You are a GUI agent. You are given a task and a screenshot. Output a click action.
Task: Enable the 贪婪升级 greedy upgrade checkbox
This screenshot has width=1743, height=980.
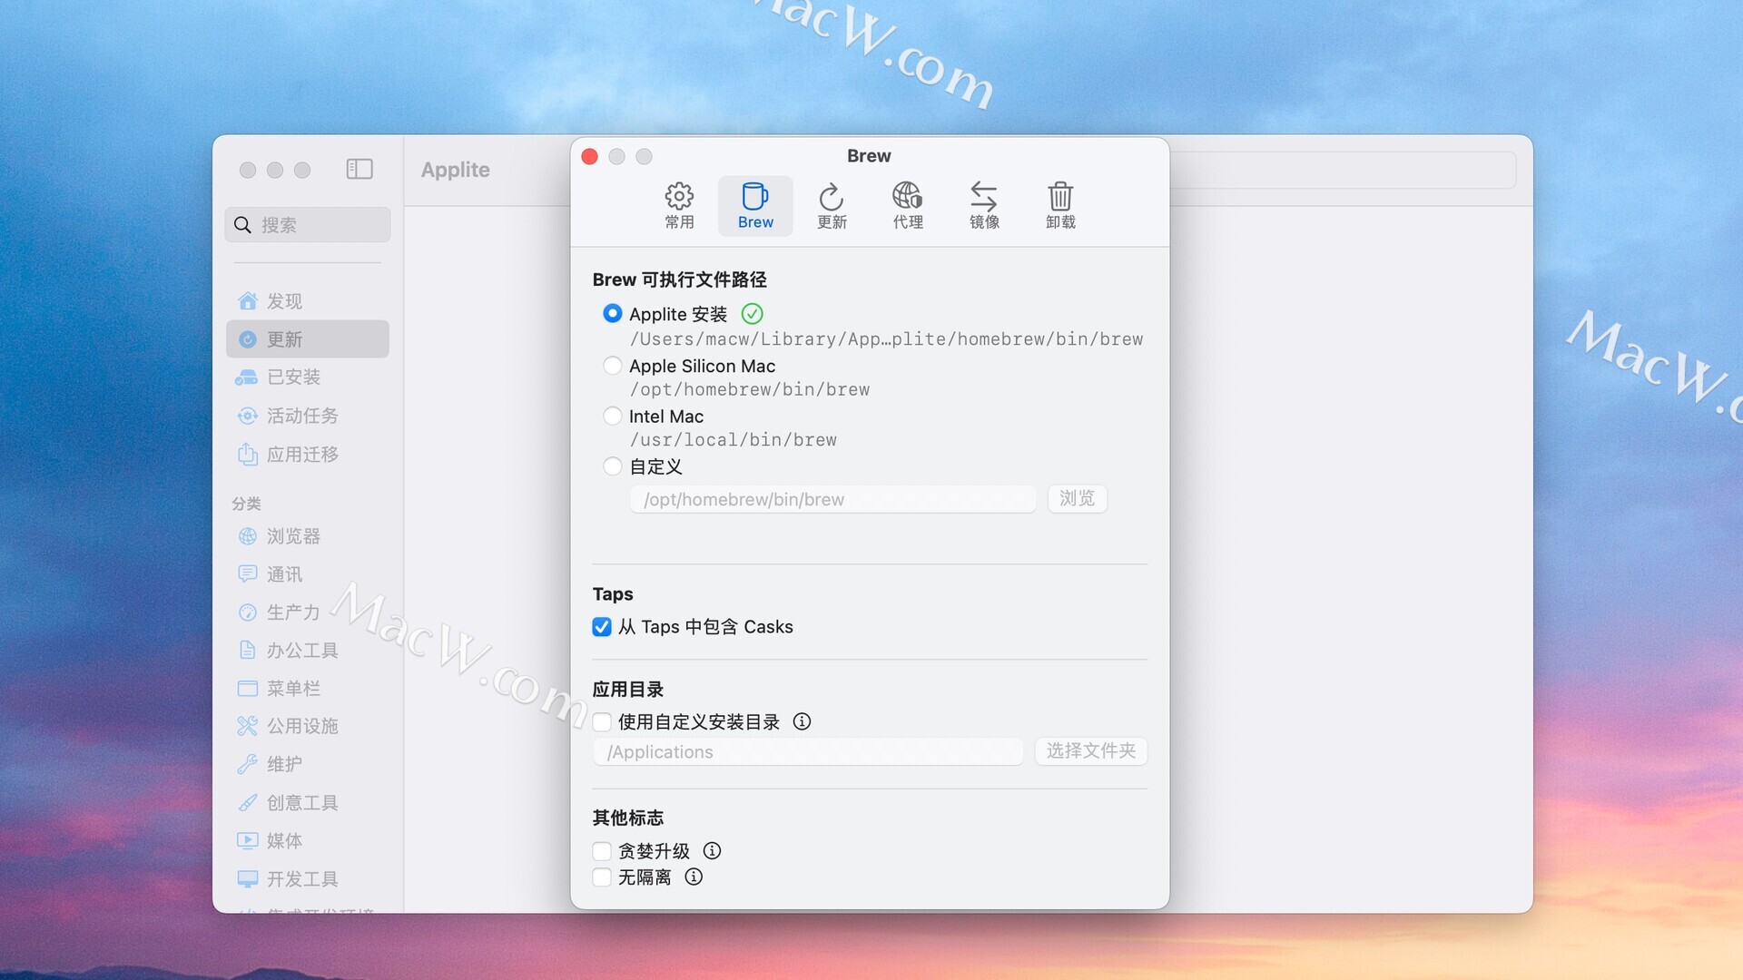(x=602, y=851)
